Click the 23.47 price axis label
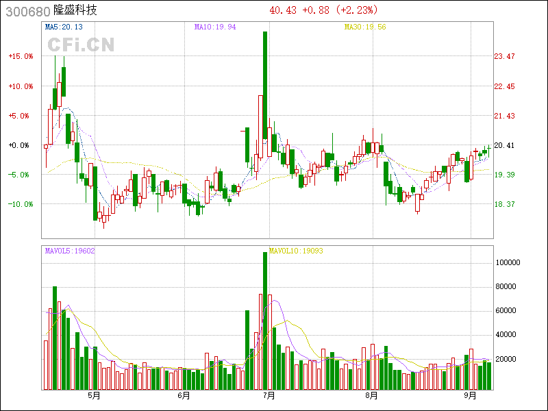 (505, 57)
